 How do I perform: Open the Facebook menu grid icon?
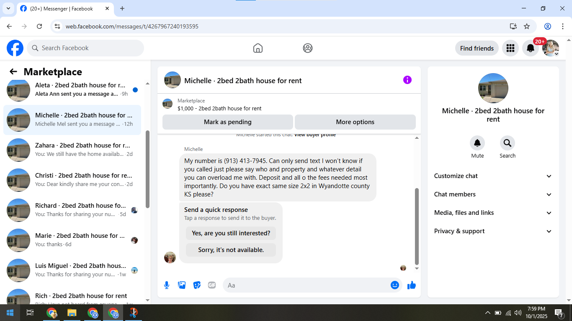pos(510,48)
